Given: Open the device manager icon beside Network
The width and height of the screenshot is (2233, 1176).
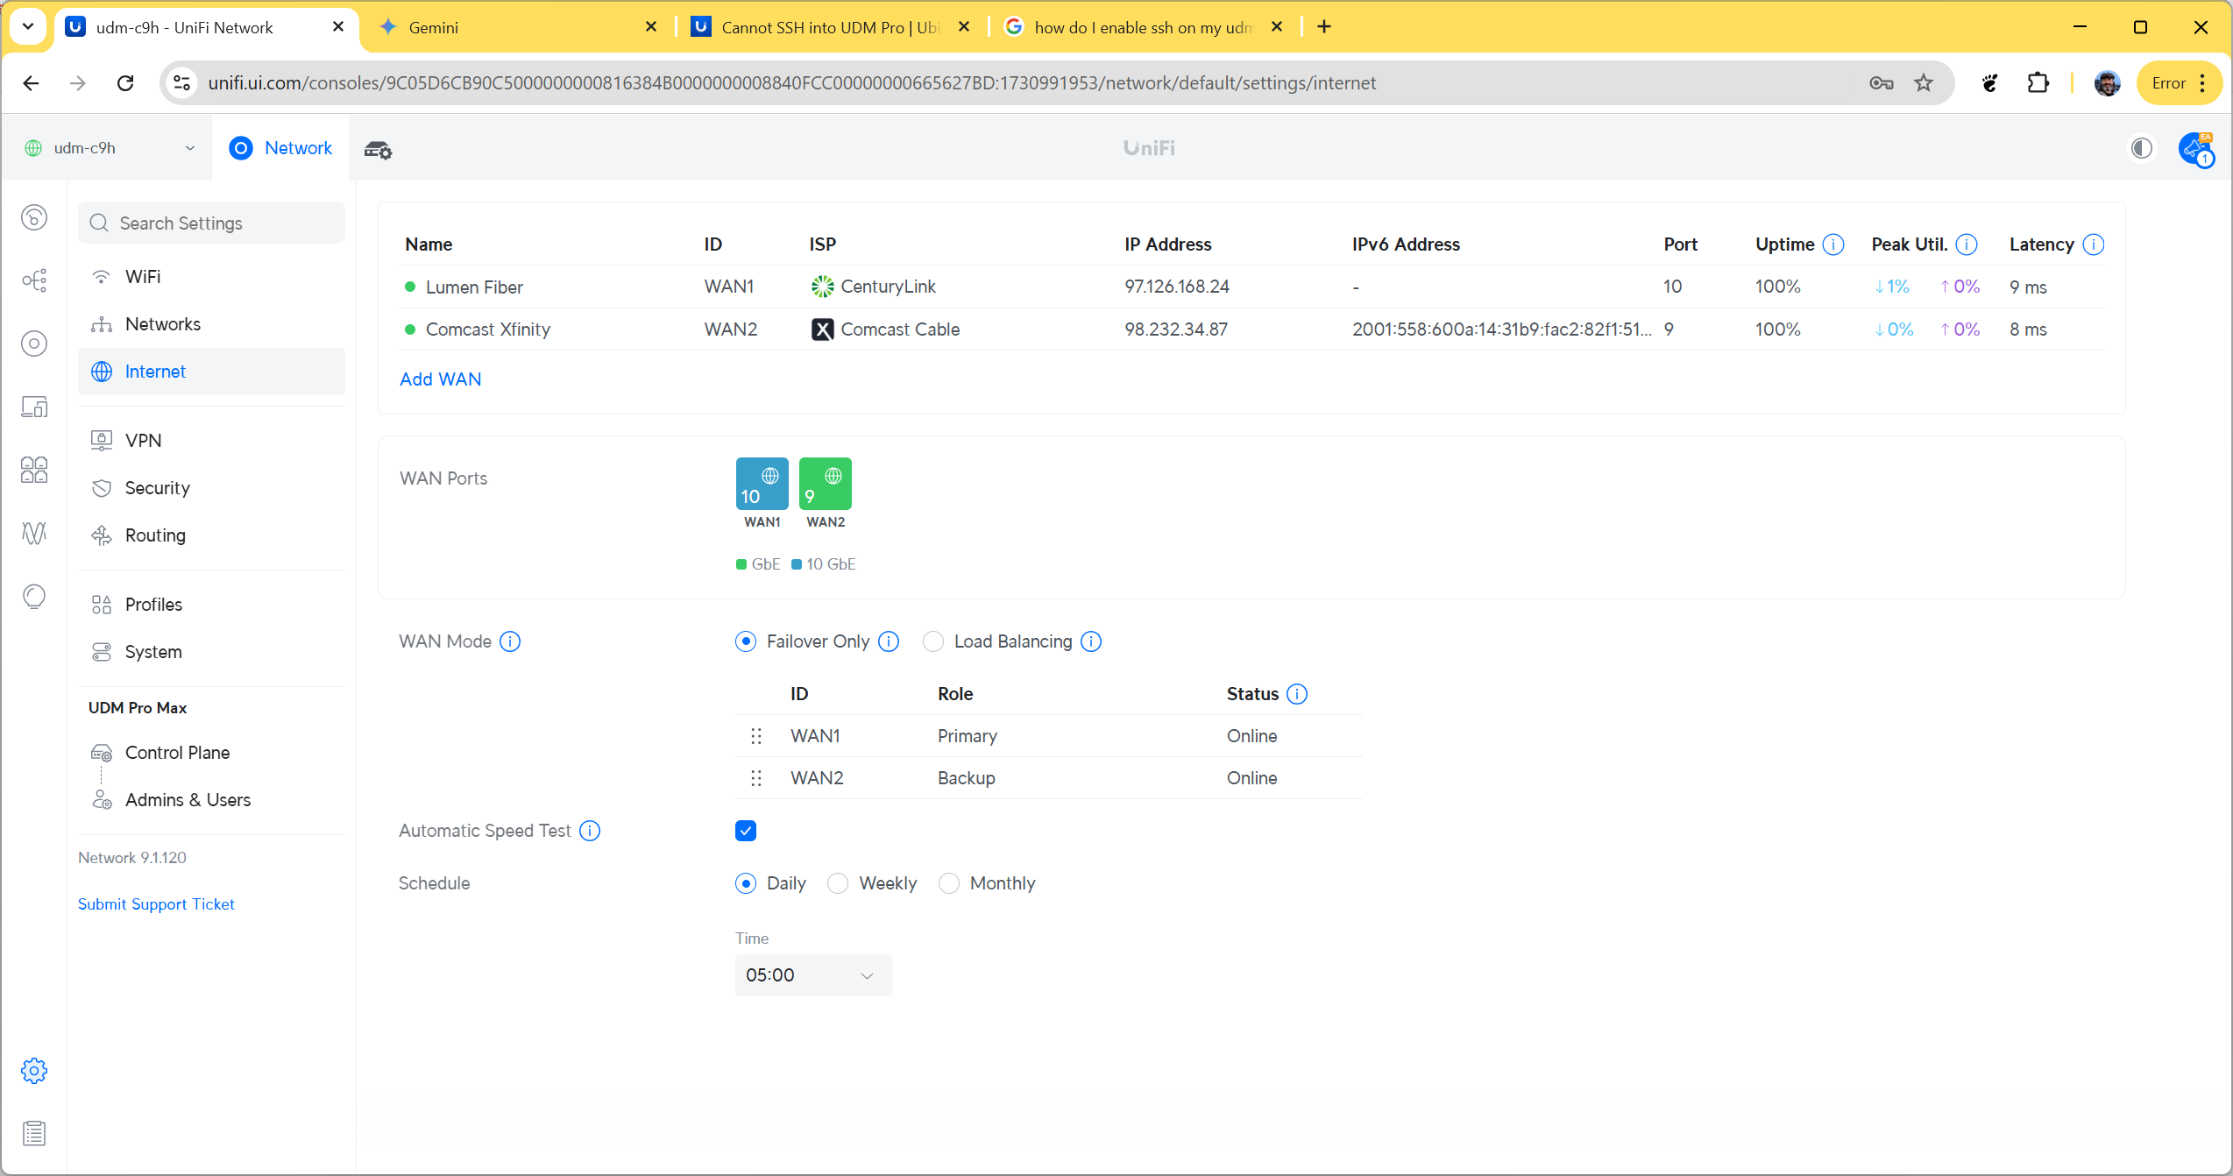Looking at the screenshot, I should pyautogui.click(x=378, y=150).
